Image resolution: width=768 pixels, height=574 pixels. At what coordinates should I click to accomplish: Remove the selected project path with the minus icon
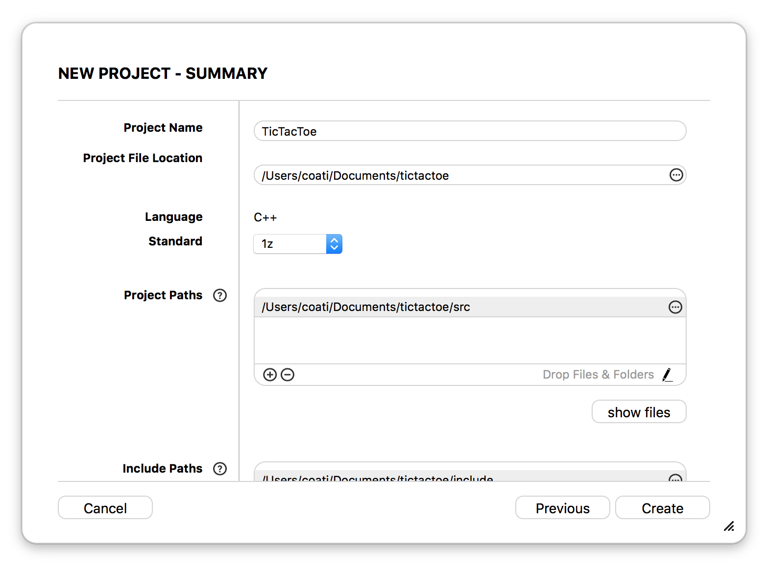click(x=288, y=375)
